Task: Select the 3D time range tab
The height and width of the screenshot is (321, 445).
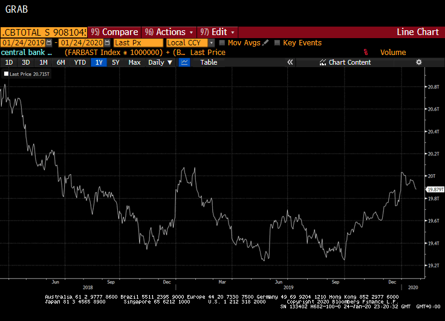Action: (26, 62)
